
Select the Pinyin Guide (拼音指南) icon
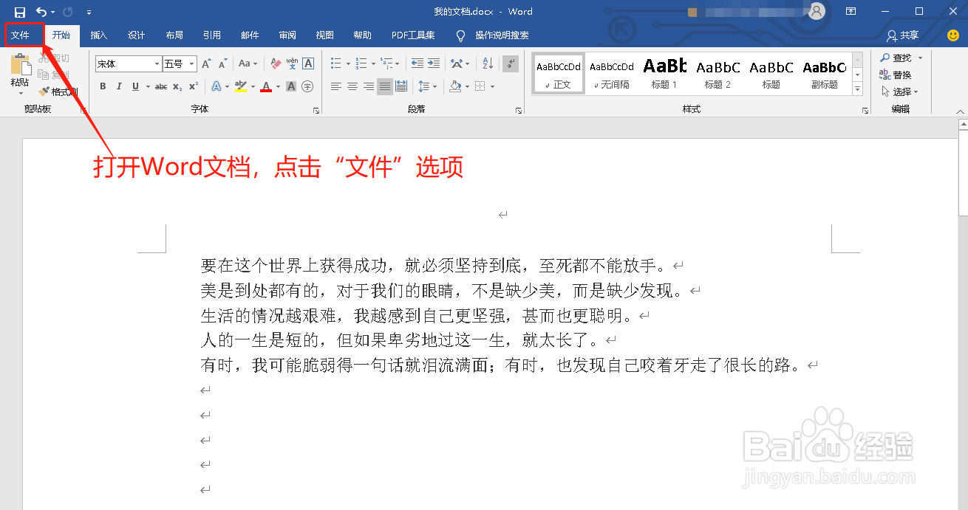[x=291, y=64]
